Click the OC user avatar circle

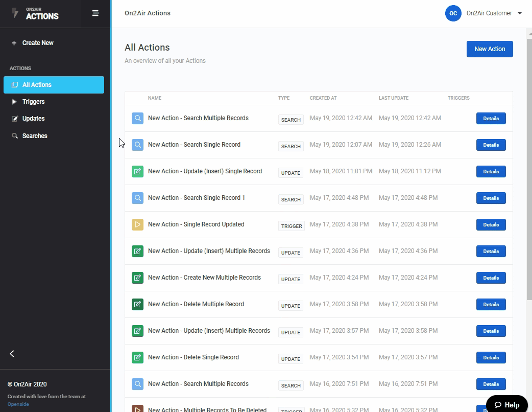click(453, 13)
